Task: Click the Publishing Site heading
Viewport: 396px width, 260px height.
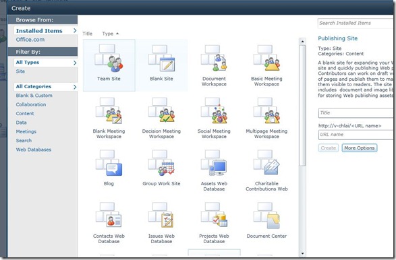Action: (x=338, y=38)
